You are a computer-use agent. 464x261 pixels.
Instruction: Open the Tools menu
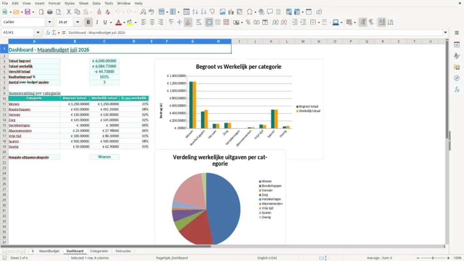109,3
